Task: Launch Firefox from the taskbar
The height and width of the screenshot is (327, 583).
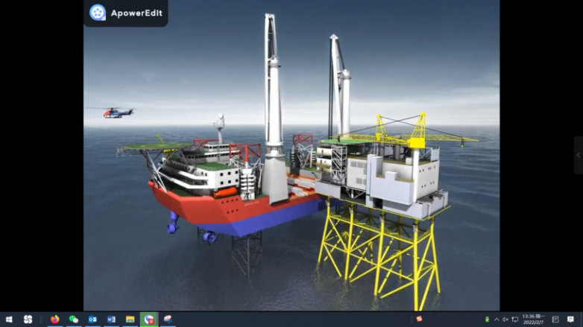Action: (x=54, y=320)
